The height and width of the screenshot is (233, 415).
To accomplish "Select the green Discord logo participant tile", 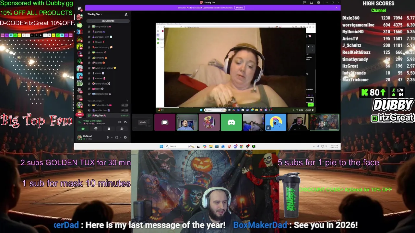I will pyautogui.click(x=231, y=122).
